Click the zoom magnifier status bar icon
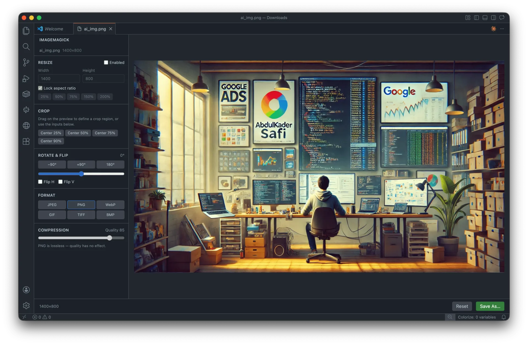This screenshot has width=528, height=345. coord(450,317)
